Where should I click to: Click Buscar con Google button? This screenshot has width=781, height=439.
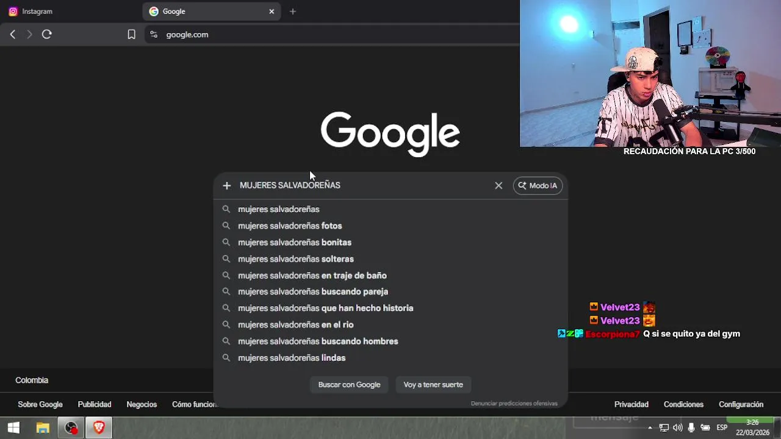click(349, 385)
